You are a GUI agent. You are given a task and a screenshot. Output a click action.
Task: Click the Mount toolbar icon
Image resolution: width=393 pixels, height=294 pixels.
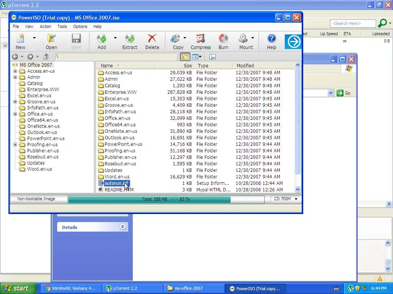click(x=246, y=41)
